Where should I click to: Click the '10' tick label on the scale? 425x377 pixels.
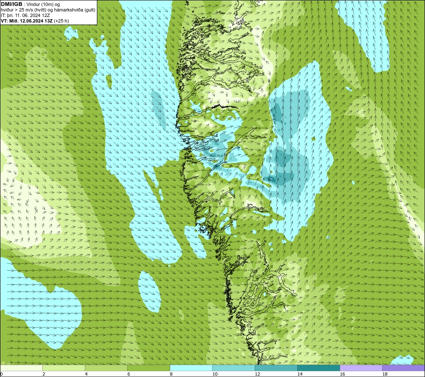[215, 374]
